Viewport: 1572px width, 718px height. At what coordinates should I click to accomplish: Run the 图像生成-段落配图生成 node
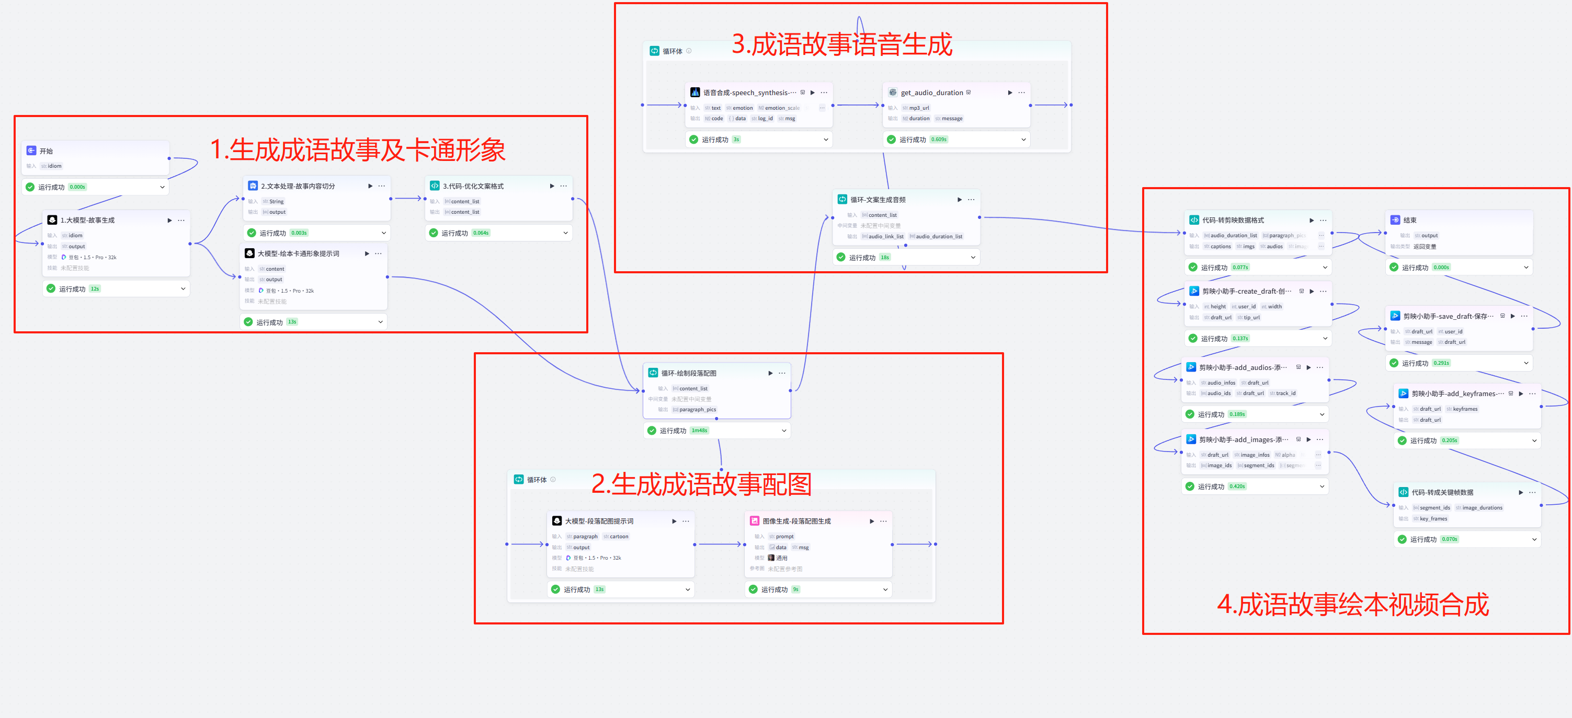(872, 521)
